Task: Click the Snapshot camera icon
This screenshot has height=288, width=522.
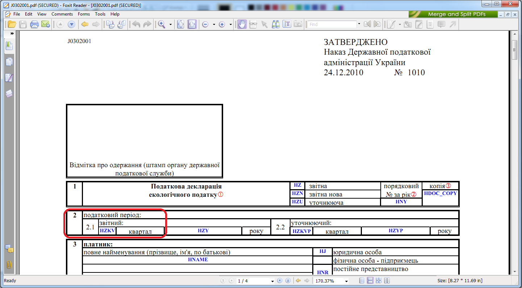Action: [x=298, y=24]
